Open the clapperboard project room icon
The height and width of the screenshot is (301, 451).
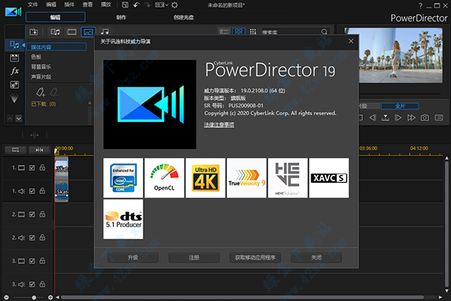(x=14, y=58)
